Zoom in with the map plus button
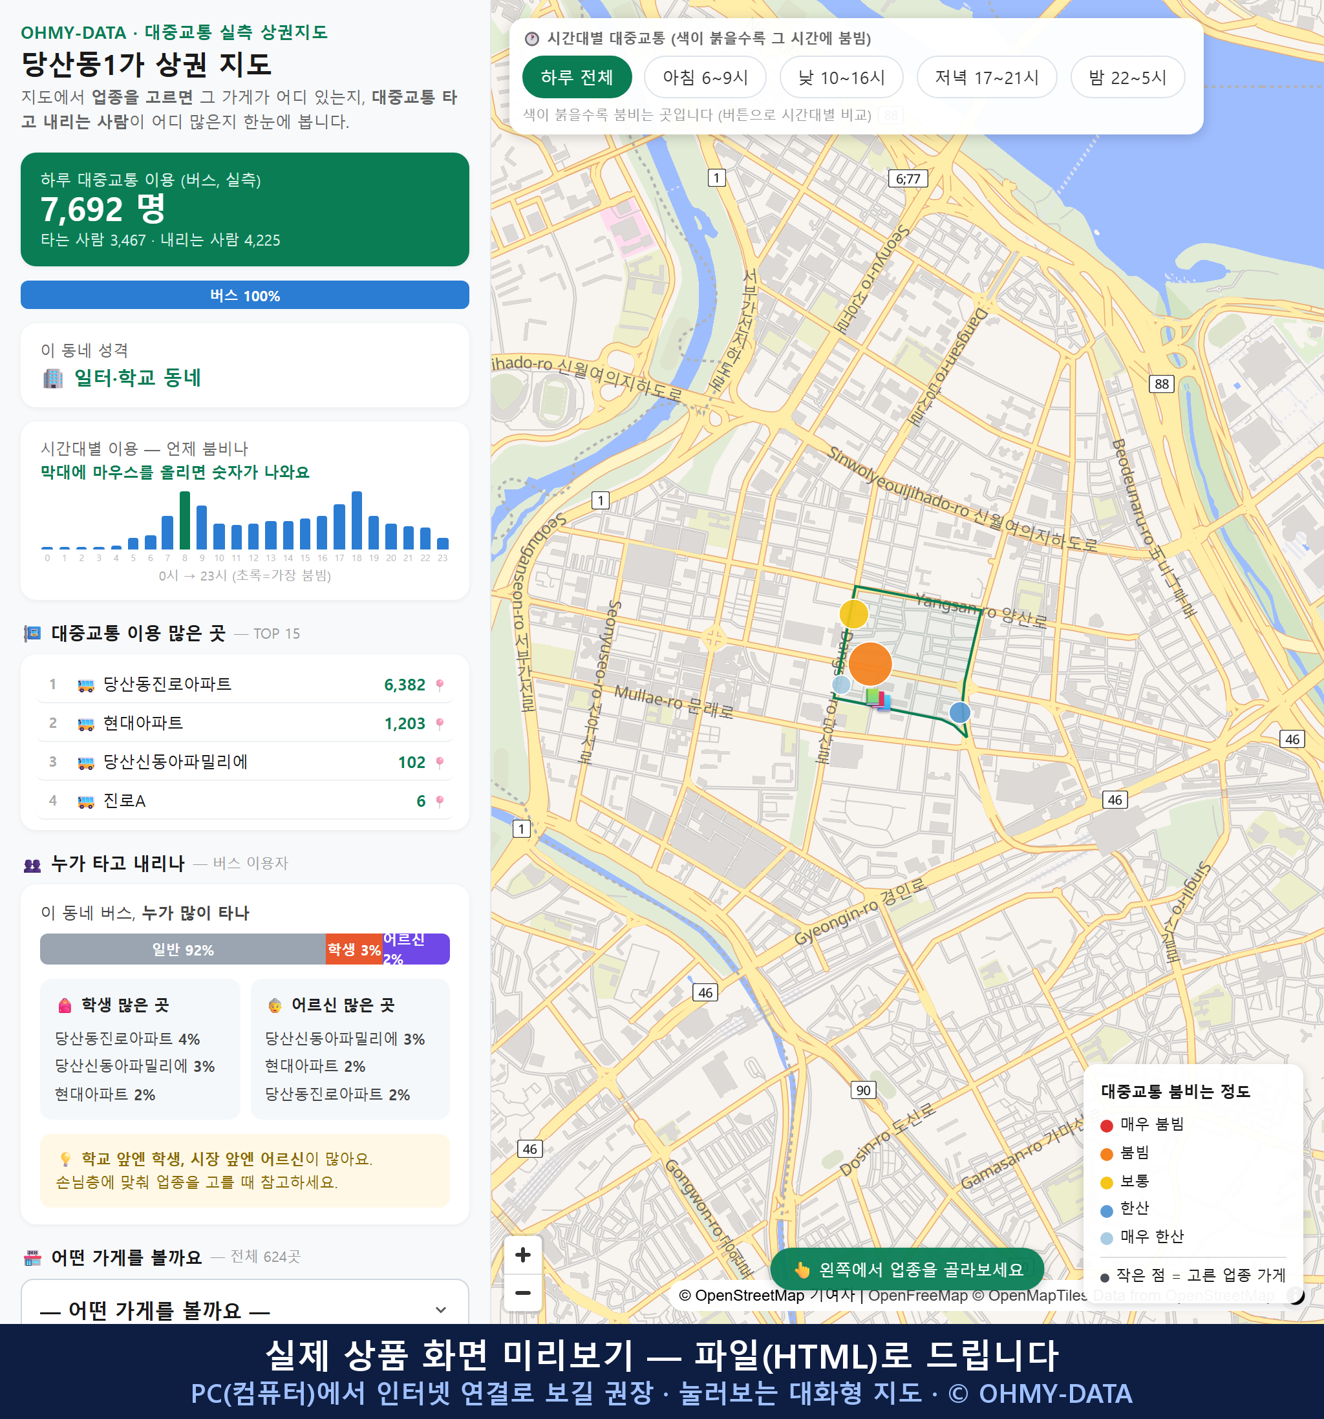This screenshot has width=1324, height=1419. point(522,1255)
